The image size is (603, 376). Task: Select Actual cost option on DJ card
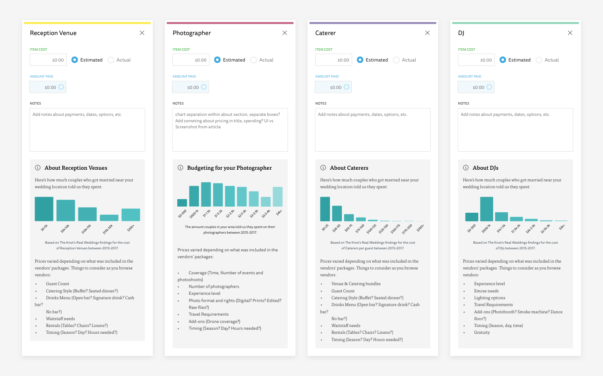pyautogui.click(x=539, y=60)
